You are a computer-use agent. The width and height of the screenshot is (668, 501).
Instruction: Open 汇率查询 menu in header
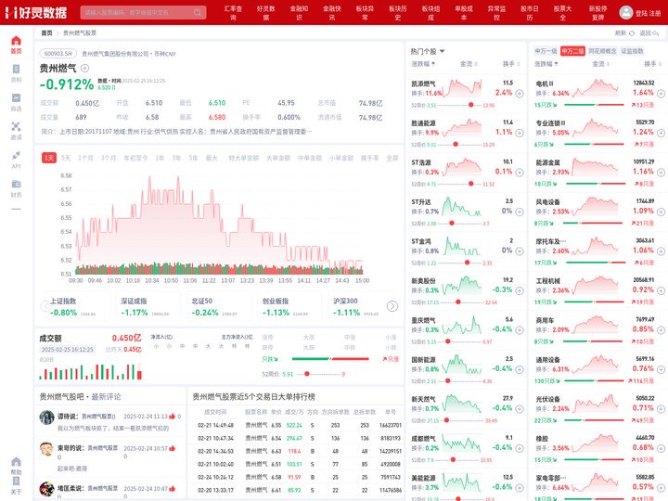tap(233, 13)
